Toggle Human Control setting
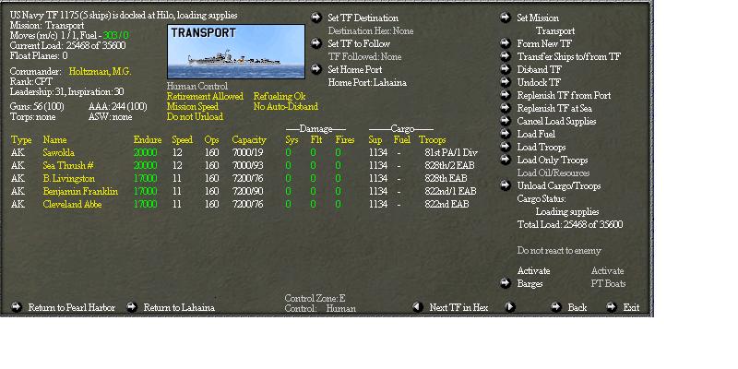 pos(197,86)
